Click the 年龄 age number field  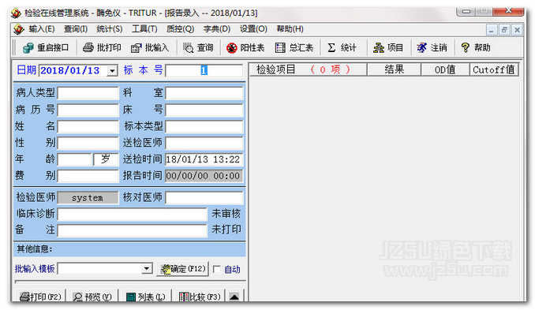[x=75, y=159]
